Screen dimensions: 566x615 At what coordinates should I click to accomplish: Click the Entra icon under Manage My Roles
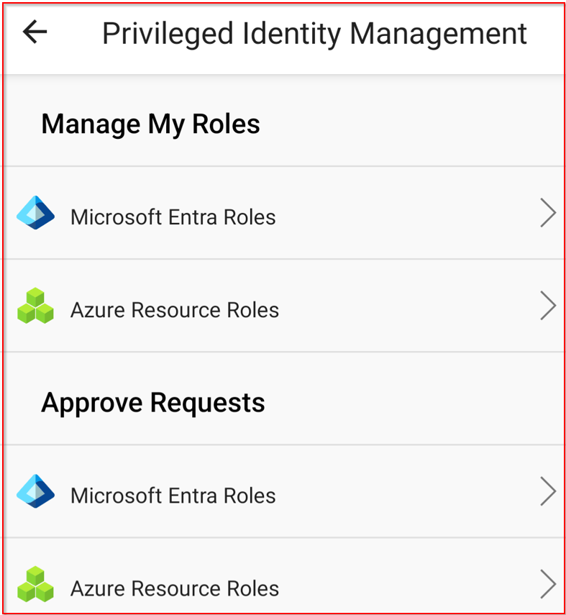click(35, 214)
